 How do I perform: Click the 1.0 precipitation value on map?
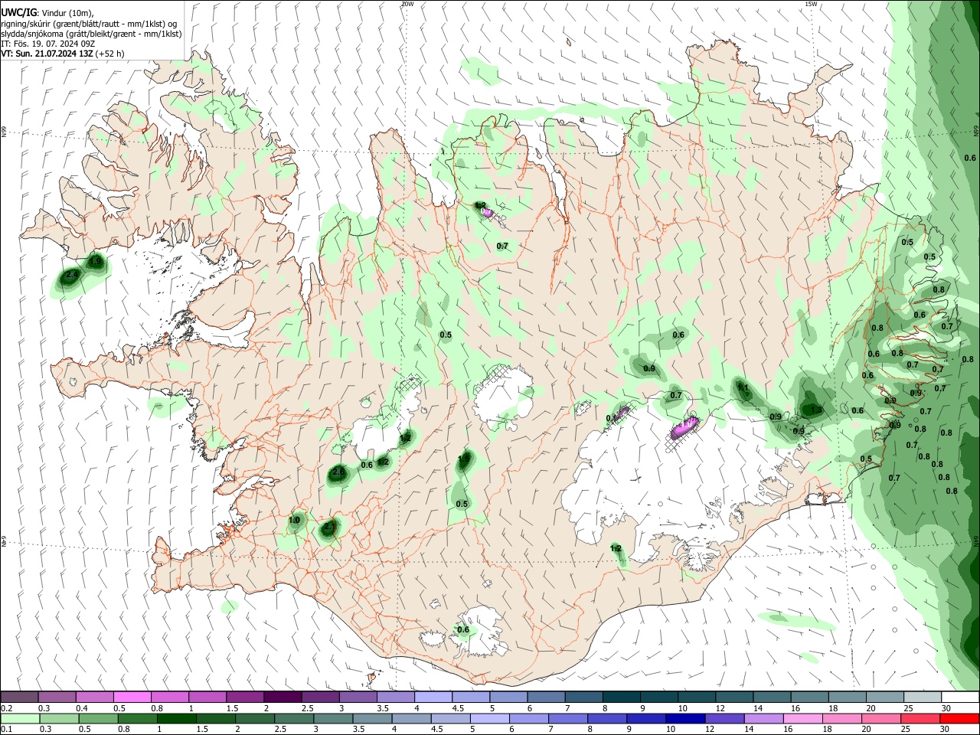pyautogui.click(x=294, y=521)
